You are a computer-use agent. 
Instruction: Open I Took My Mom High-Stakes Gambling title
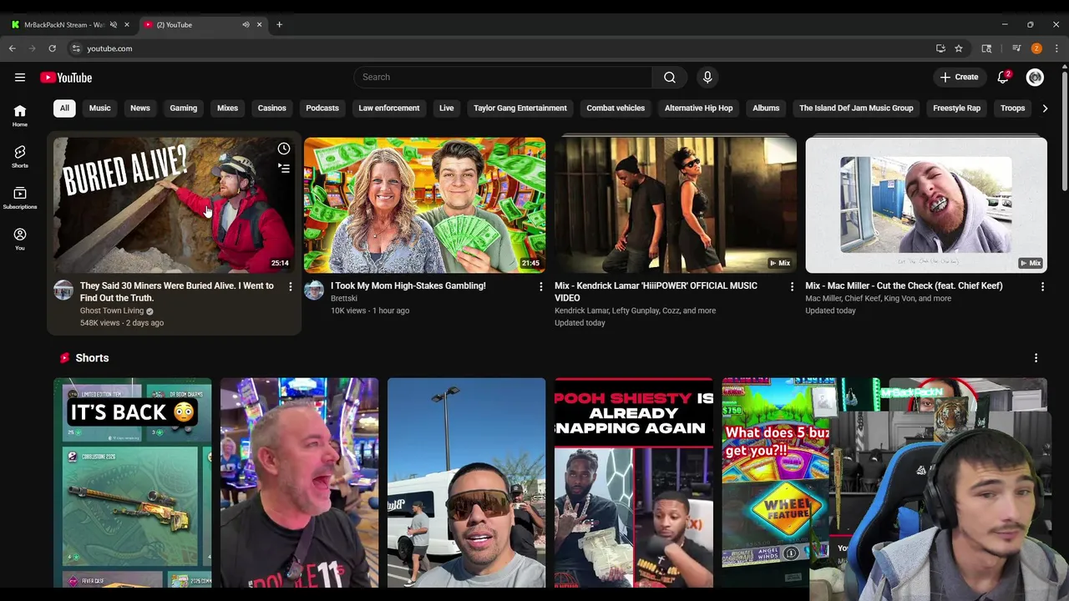(408, 285)
